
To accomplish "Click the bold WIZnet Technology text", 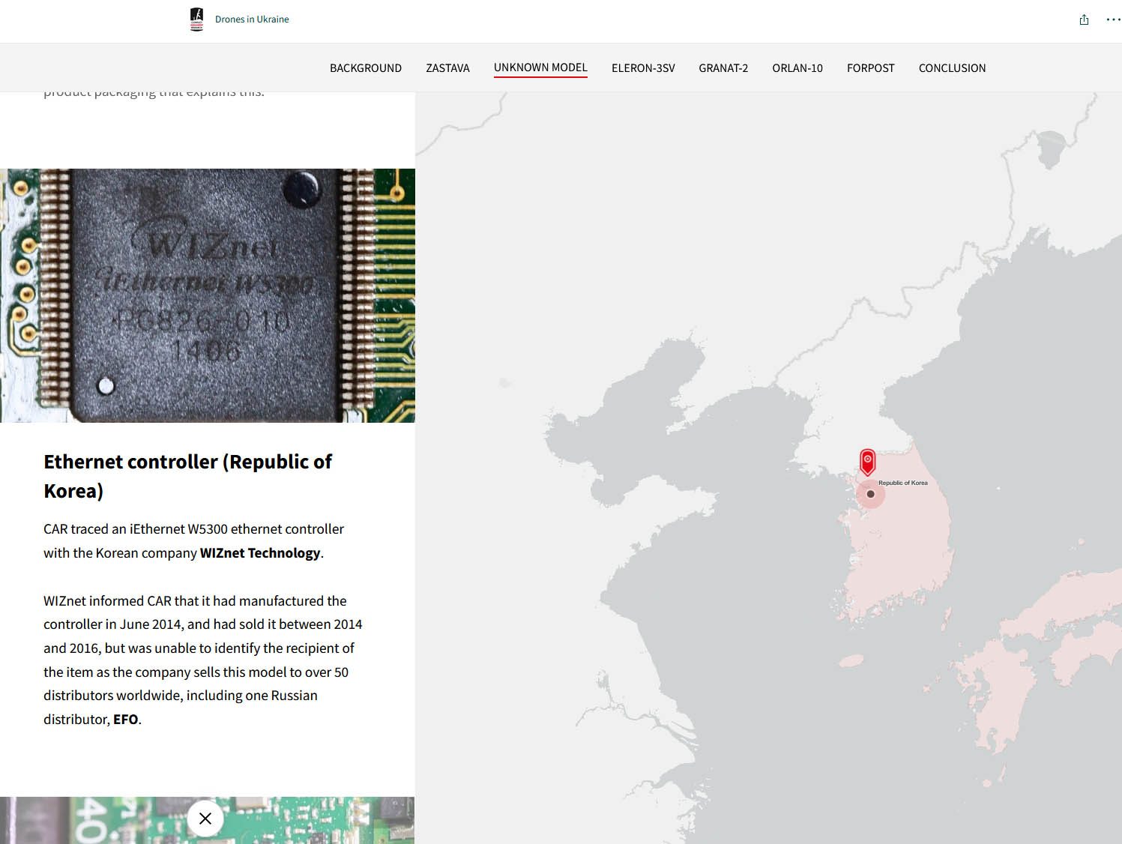I will 260,553.
